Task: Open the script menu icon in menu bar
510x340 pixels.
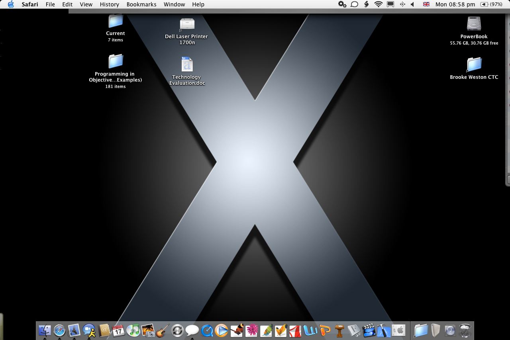Action: coord(366,4)
